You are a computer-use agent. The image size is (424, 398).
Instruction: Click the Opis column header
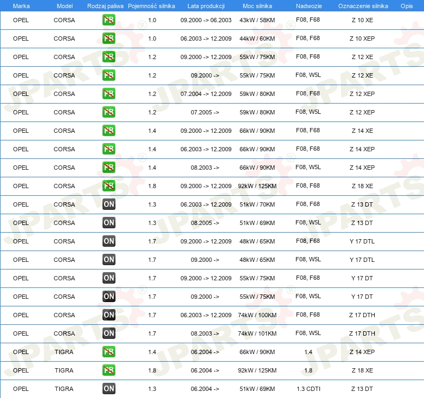click(407, 6)
